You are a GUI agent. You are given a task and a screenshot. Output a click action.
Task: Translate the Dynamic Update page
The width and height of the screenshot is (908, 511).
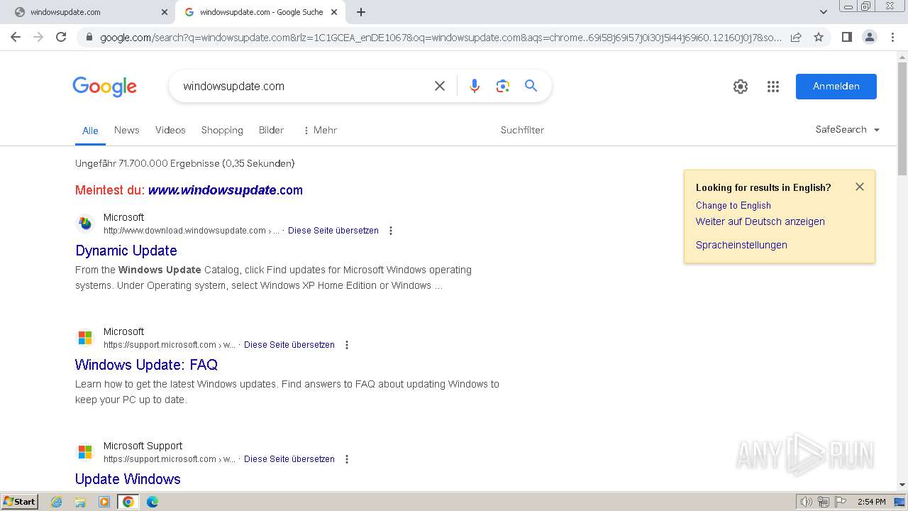click(x=333, y=231)
